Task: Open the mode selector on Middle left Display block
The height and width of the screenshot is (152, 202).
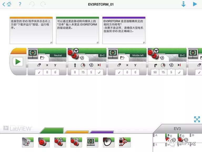Action: click(x=122, y=58)
